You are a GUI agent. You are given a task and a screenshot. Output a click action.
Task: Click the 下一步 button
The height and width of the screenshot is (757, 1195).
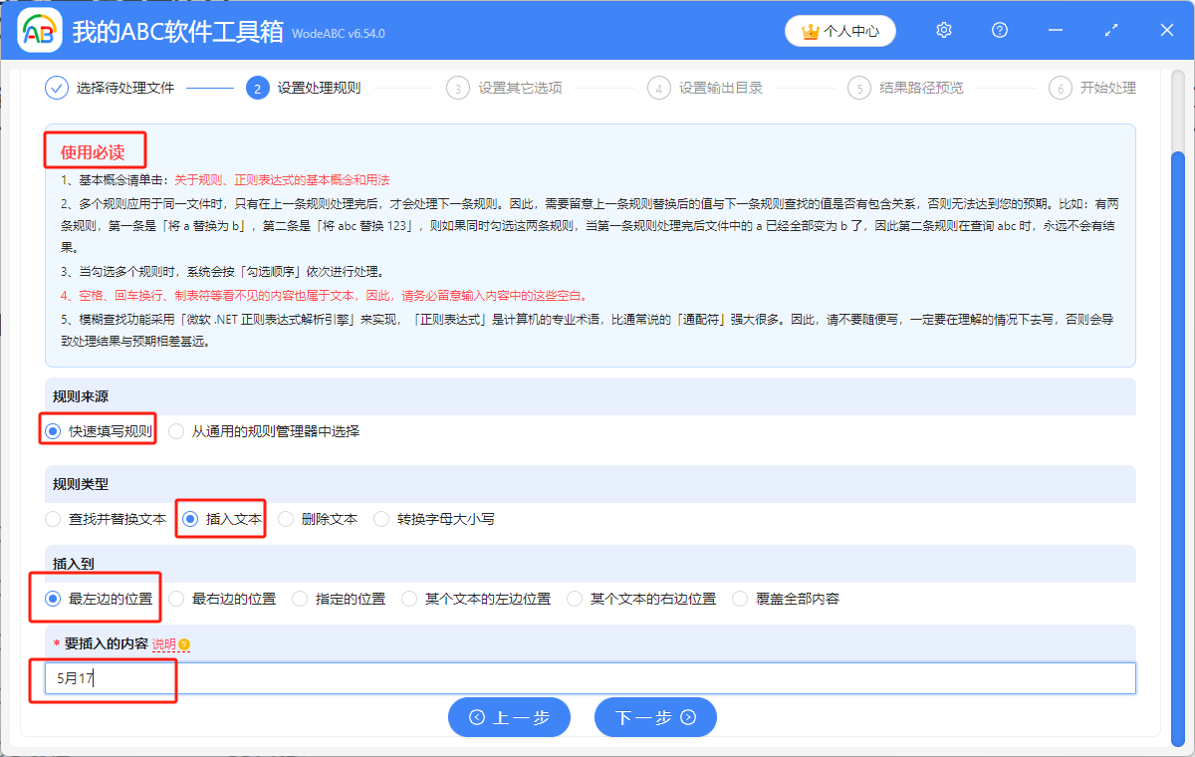(x=655, y=716)
